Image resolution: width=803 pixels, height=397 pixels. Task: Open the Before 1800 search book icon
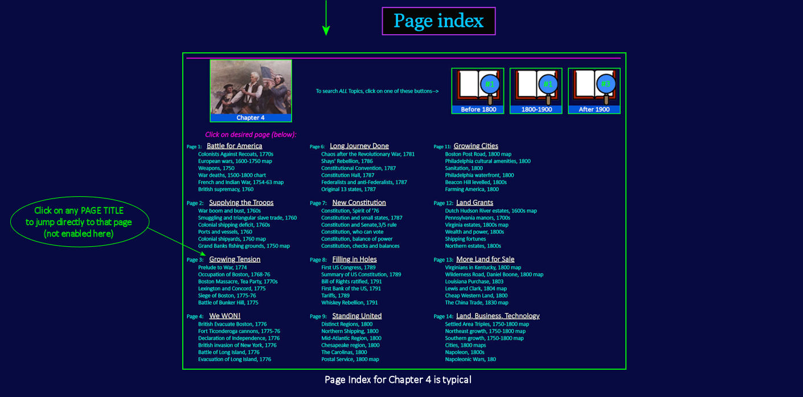click(x=478, y=91)
